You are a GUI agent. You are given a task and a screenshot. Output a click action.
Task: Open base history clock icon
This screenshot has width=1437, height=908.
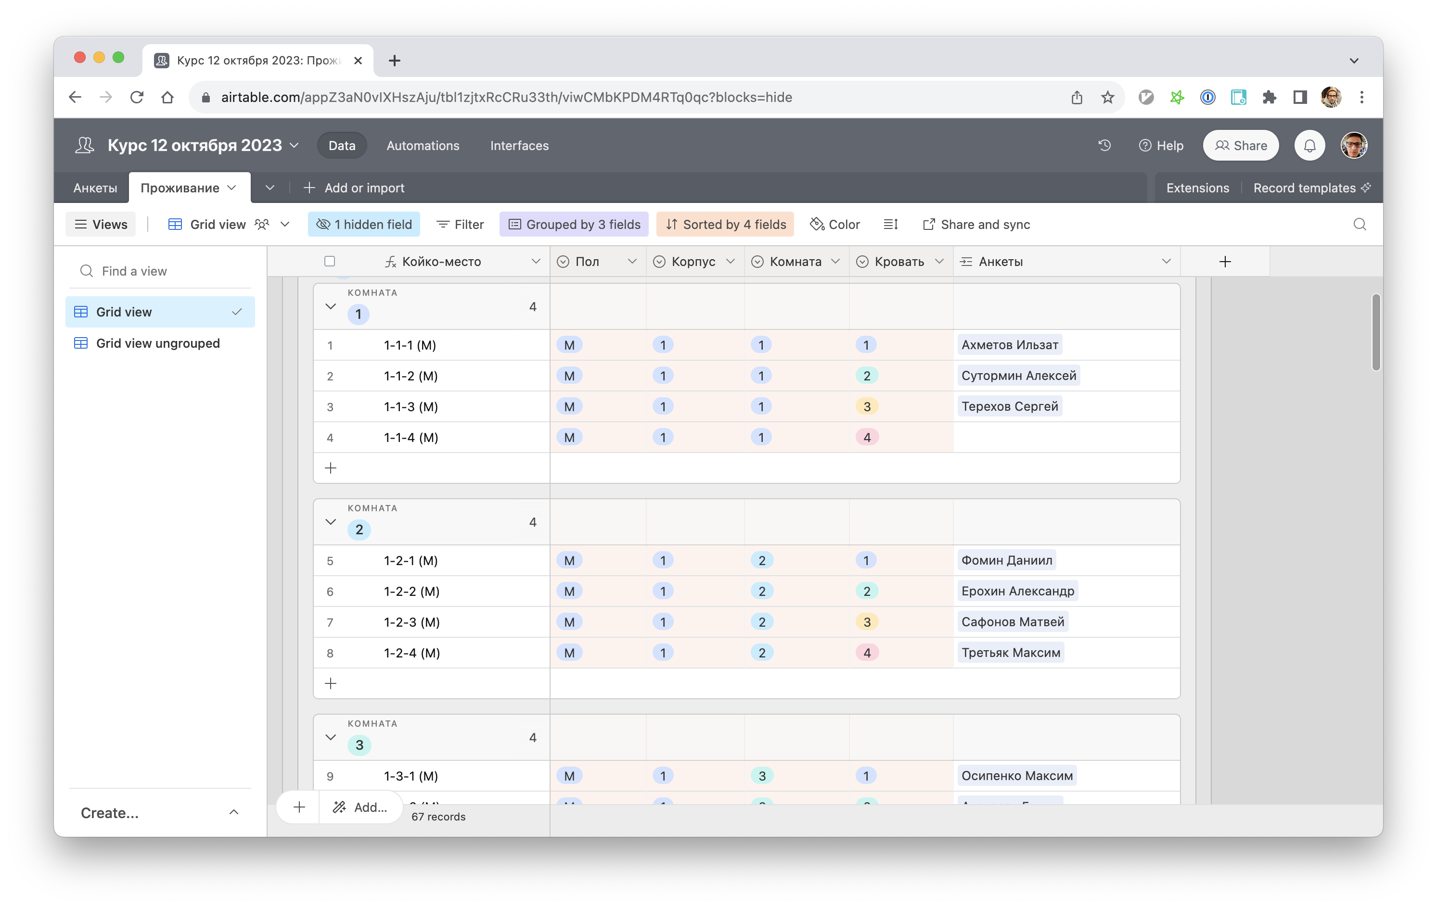coord(1104,145)
